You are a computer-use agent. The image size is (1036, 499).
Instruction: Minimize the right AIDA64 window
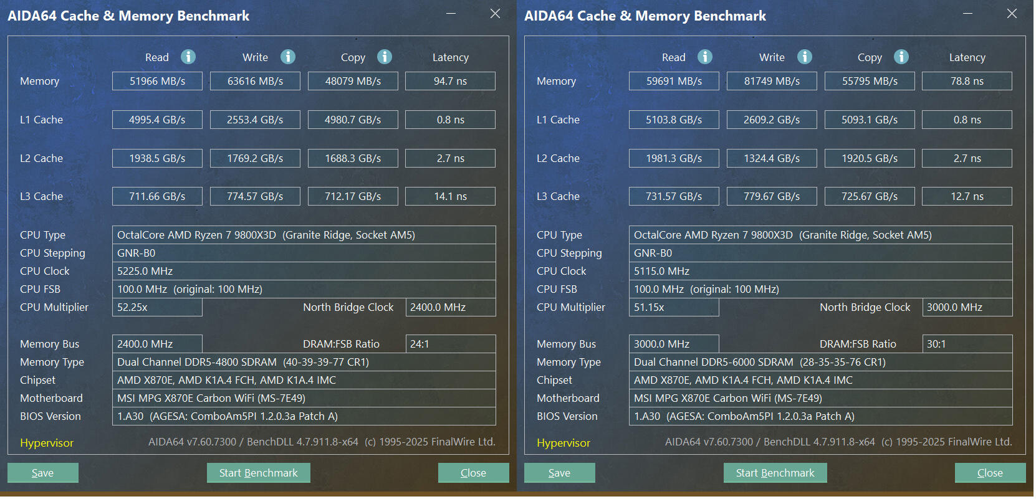(968, 13)
